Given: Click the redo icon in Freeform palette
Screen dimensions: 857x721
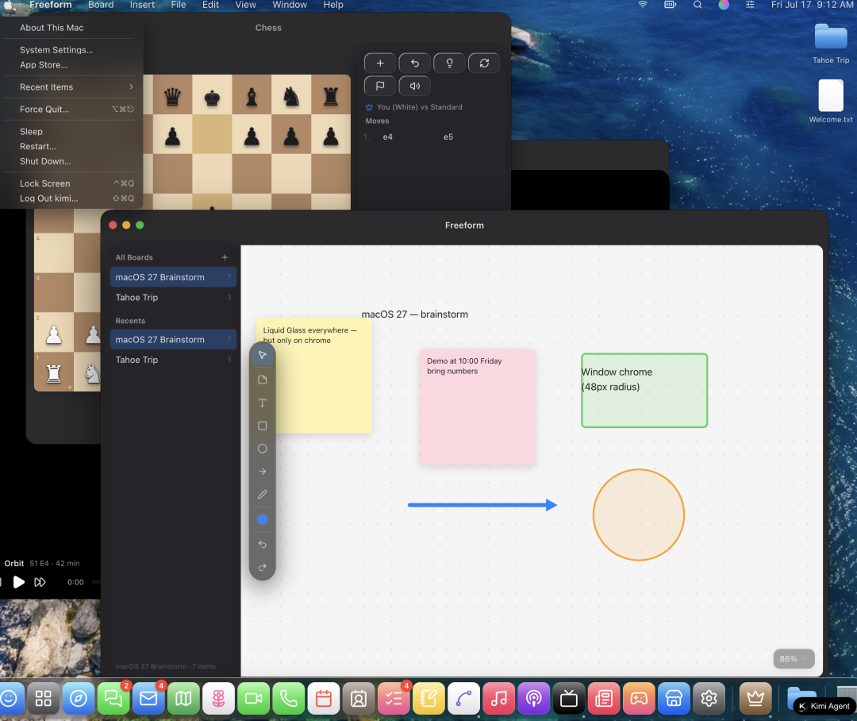Looking at the screenshot, I should tap(263, 567).
